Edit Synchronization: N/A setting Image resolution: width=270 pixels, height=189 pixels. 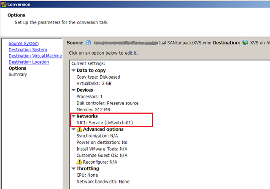[x=97, y=136]
